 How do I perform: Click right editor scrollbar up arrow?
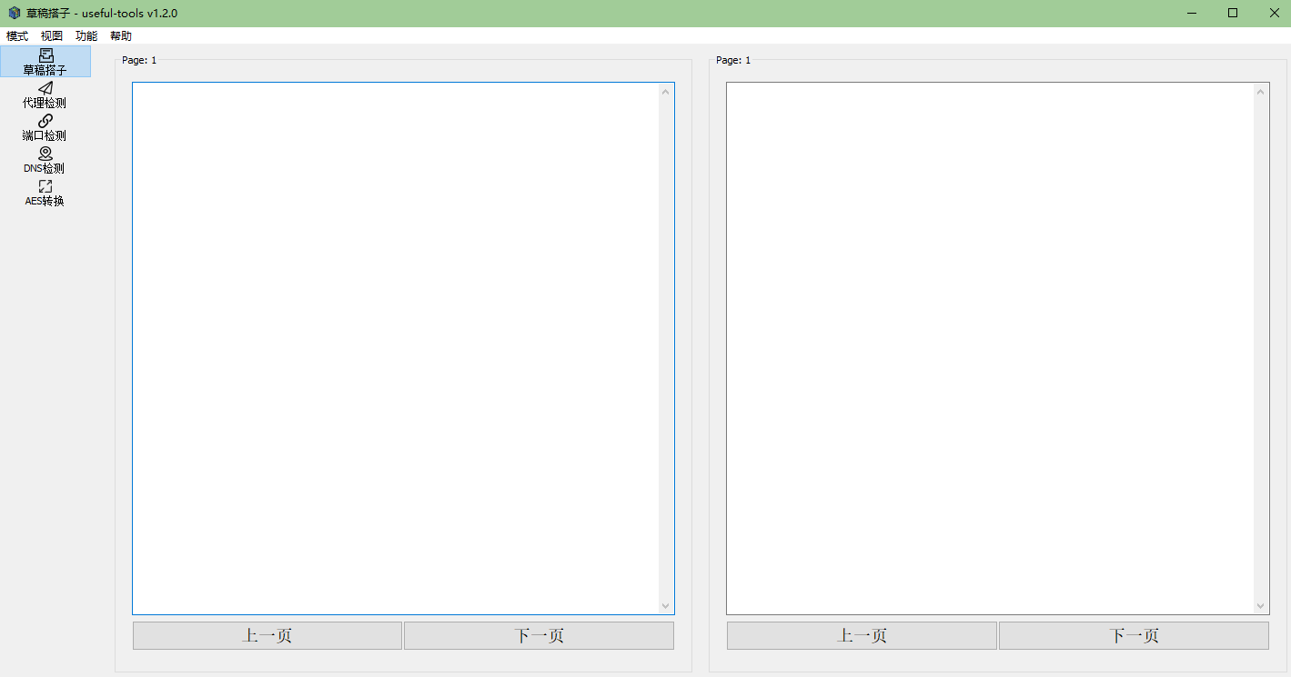pyautogui.click(x=1261, y=91)
